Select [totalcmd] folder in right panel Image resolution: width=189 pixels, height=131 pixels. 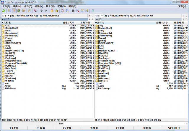point(141,73)
